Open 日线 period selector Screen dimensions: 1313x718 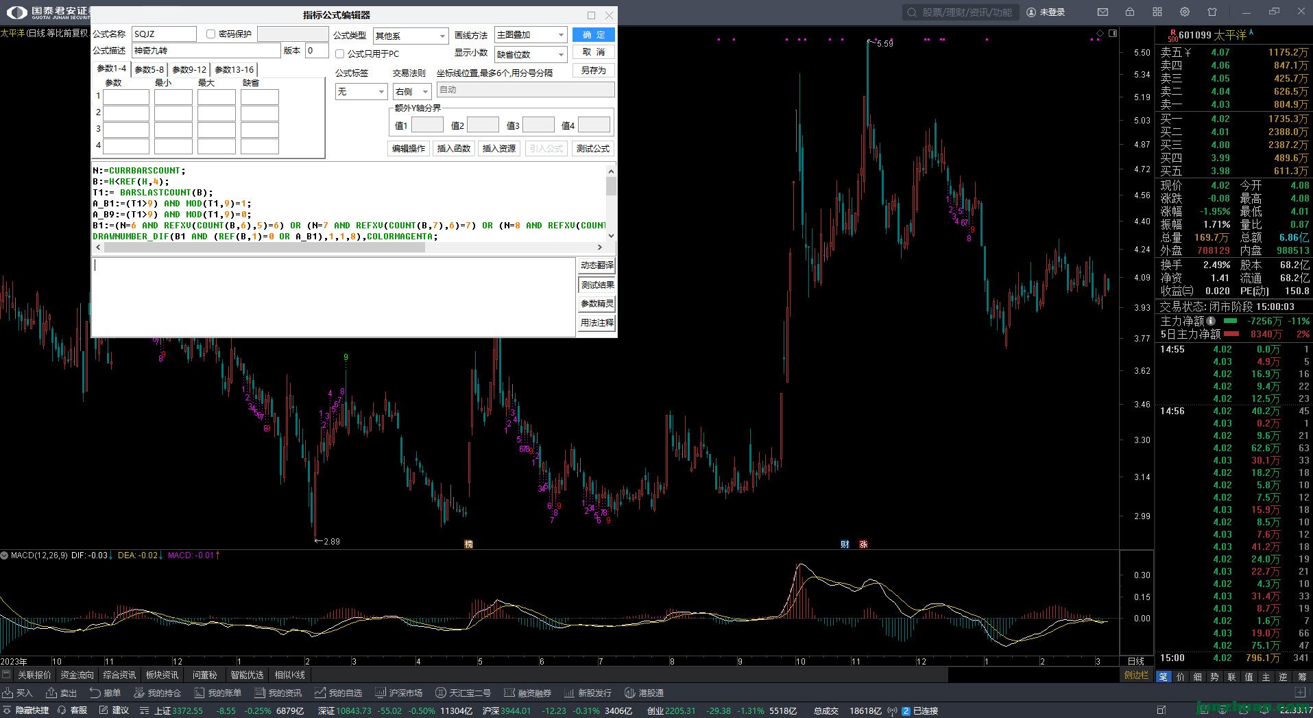click(1136, 661)
